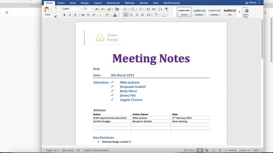
Task: Apply the Normal style
Action: (184, 12)
